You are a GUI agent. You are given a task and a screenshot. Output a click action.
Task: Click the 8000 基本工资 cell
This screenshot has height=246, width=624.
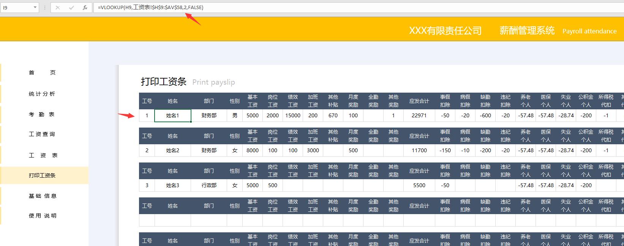[x=253, y=150]
